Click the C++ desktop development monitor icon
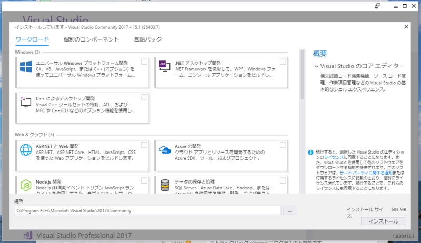The width and height of the screenshot is (421, 243). pos(25,102)
